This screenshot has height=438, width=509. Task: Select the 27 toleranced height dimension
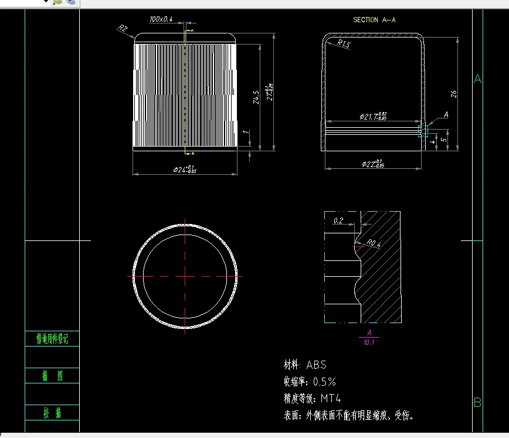coord(270,92)
